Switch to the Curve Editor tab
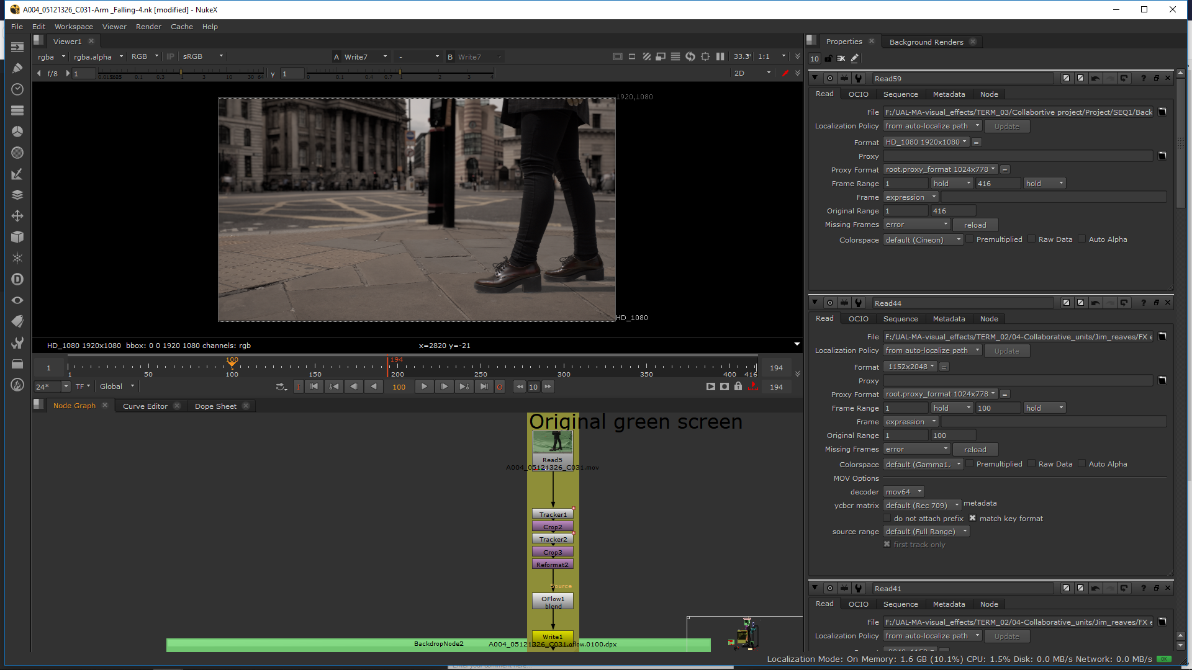This screenshot has width=1192, height=670. (x=145, y=406)
